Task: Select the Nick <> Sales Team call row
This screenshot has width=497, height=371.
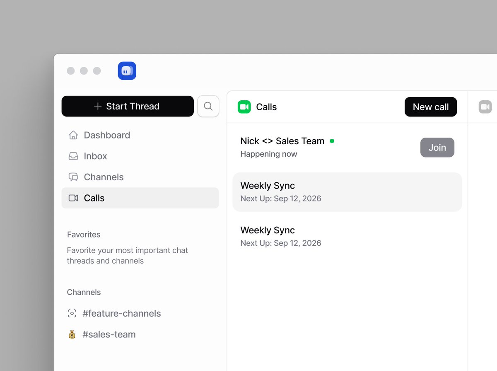Action: pyautogui.click(x=347, y=147)
